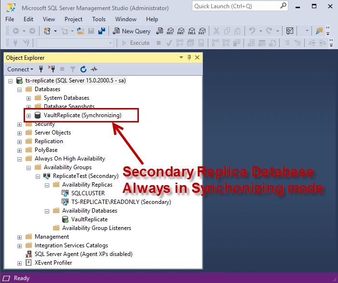Viewport: 338px width, 283px height.
Task: Click the ReplicateTest availability group icon
Action: click(x=47, y=176)
